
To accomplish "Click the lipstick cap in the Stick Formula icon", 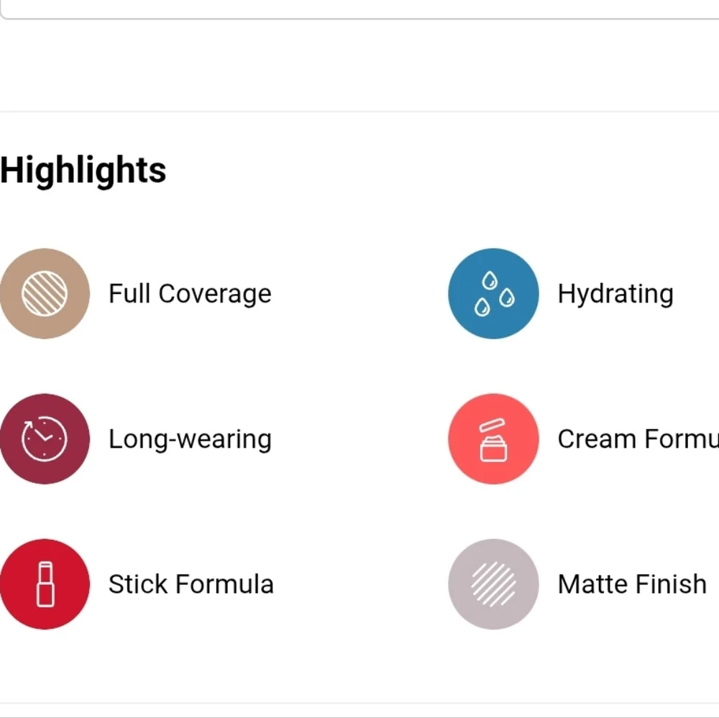I will tap(45, 572).
